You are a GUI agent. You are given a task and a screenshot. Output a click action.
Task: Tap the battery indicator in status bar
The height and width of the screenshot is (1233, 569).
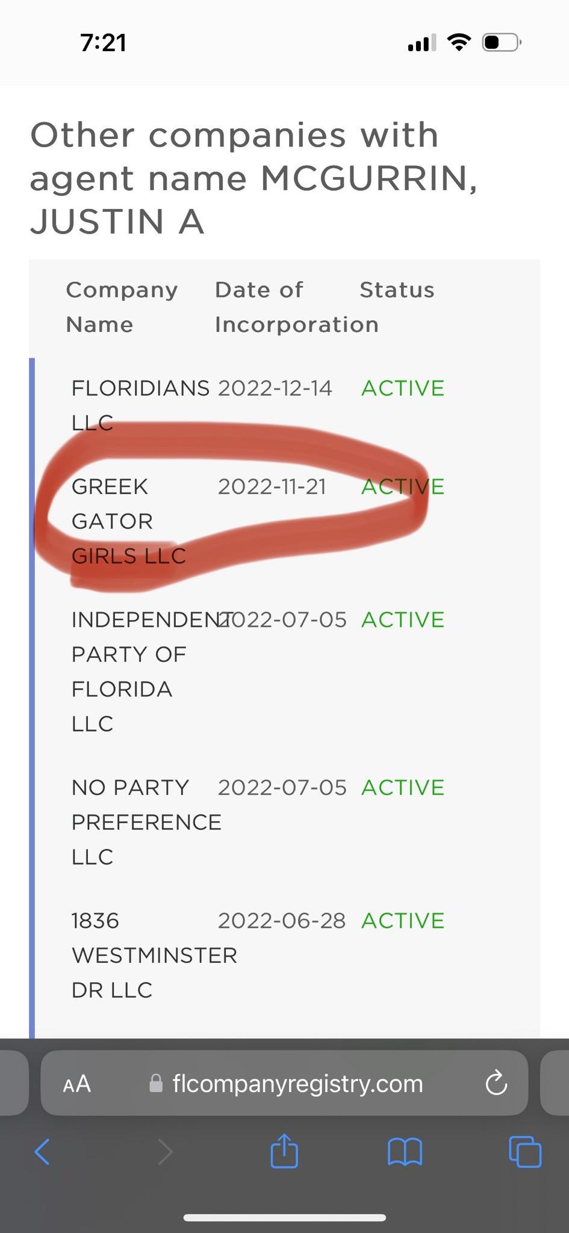pyautogui.click(x=502, y=43)
